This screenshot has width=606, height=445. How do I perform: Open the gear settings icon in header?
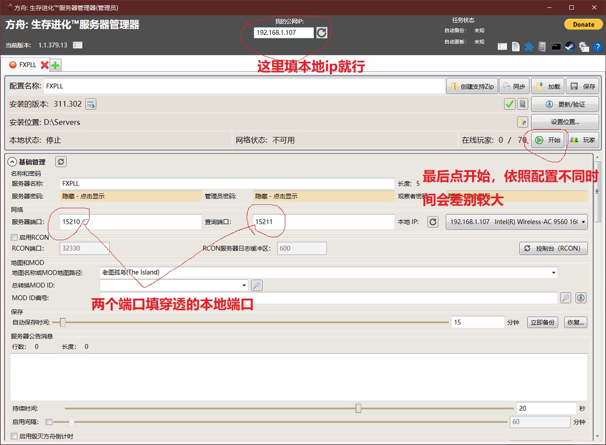tap(584, 47)
